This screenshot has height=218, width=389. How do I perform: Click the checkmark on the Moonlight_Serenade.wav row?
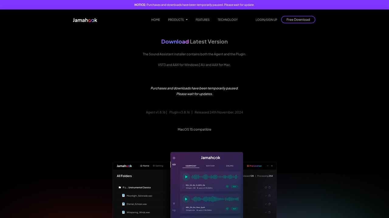(266, 196)
